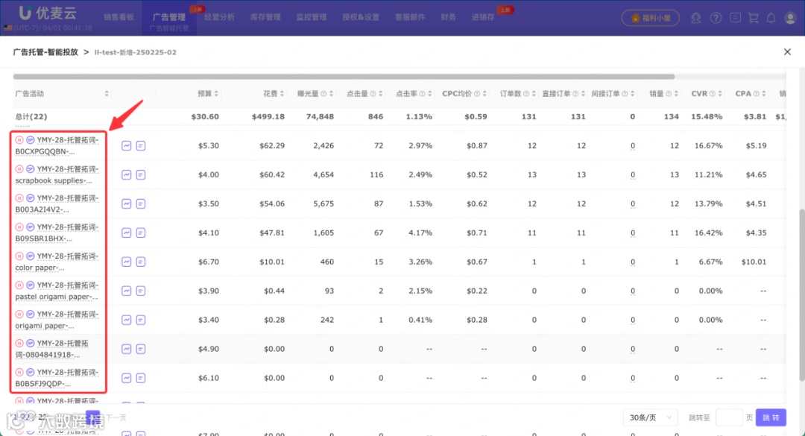The width and height of the screenshot is (805, 436).
Task: Pause campaign YMY-28-托管拓词-B0CXPGQQBN
Action: point(18,140)
